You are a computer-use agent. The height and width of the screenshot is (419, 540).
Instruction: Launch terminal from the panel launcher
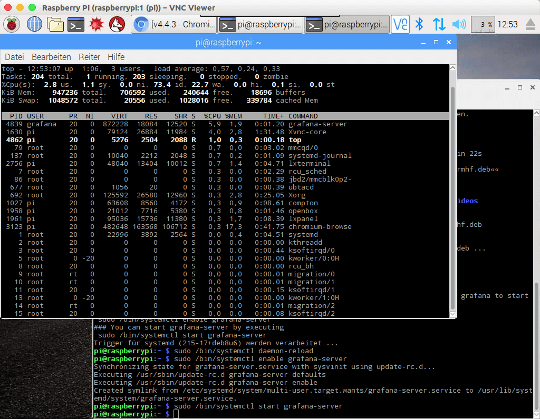point(76,24)
